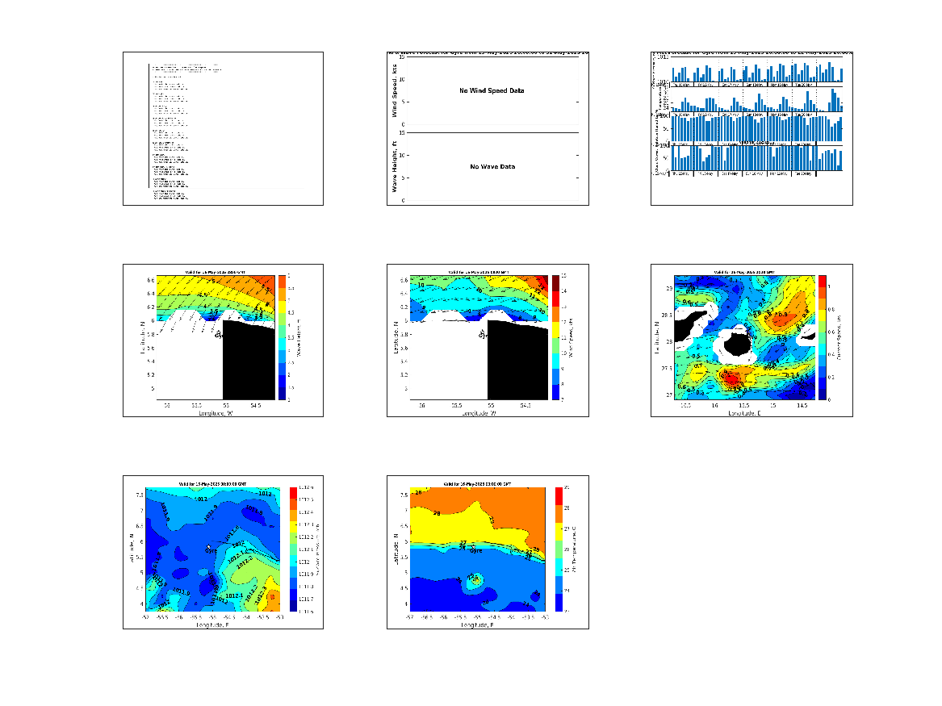Click the 'Wave Height, ft' axis label in the empty forecast chart
Screen dimensions: 942x706
click(x=395, y=166)
